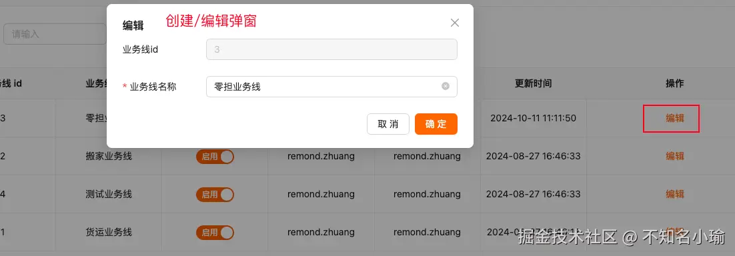
Task: Close the 编辑 dialog with X icon
Action: tap(454, 23)
